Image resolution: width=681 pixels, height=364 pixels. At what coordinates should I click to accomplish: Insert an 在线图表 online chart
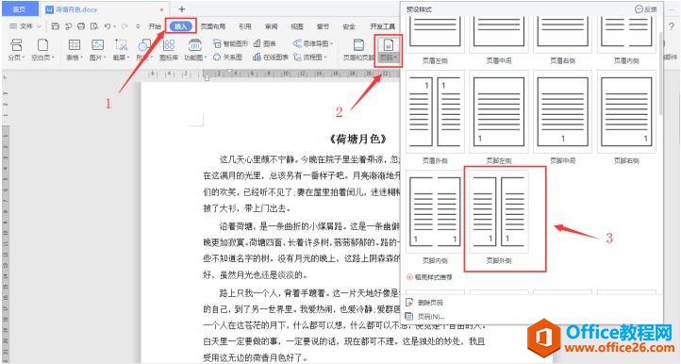pyautogui.click(x=271, y=57)
